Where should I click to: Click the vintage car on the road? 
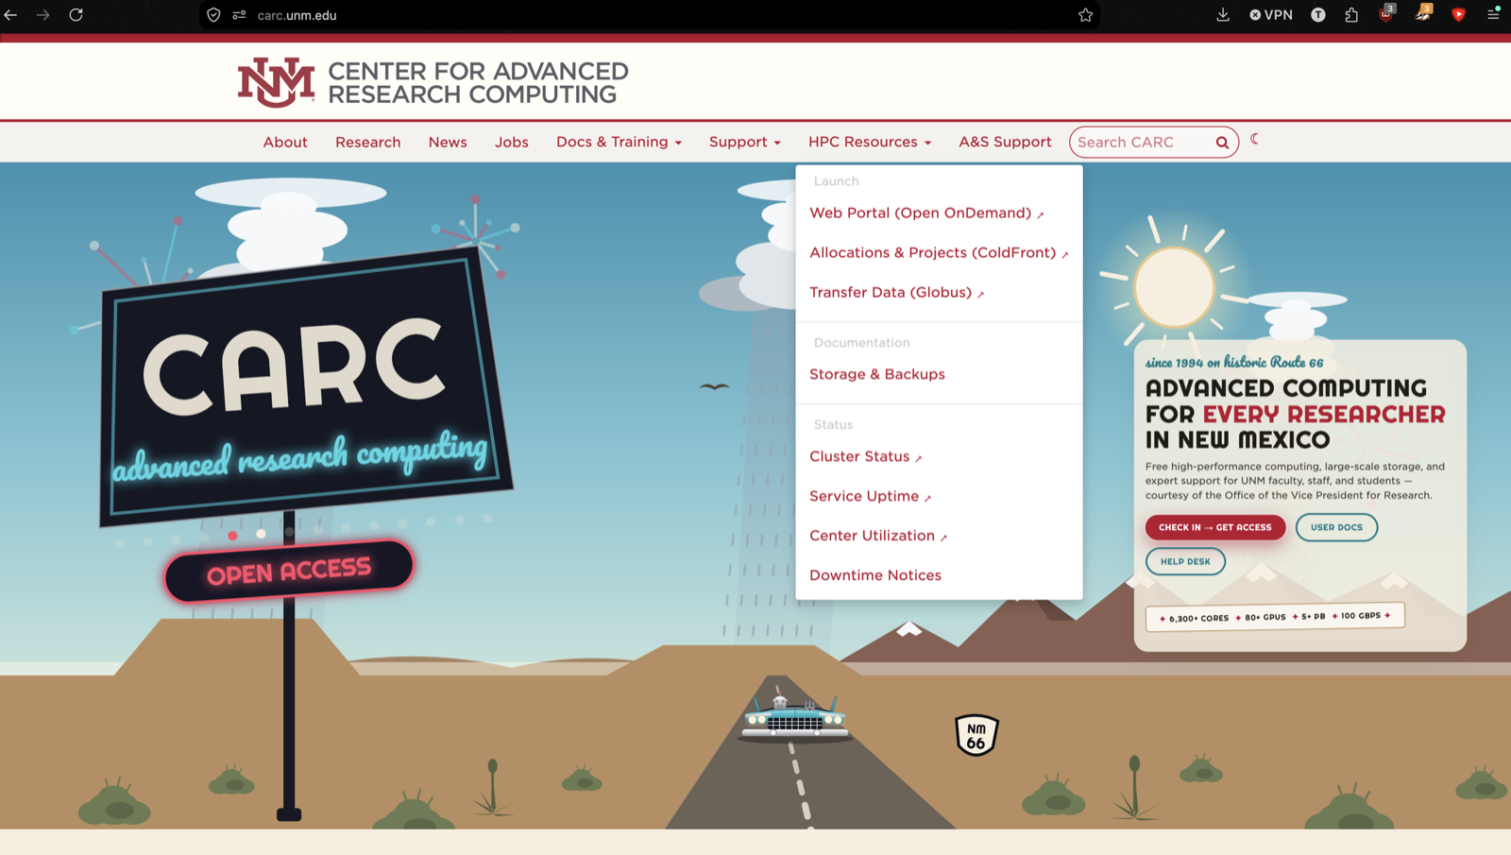point(793,718)
